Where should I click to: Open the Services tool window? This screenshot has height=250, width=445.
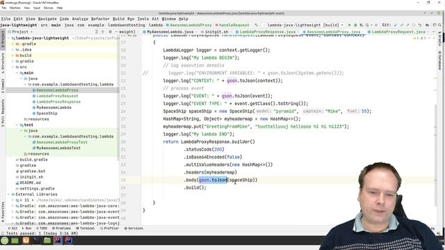point(133,228)
